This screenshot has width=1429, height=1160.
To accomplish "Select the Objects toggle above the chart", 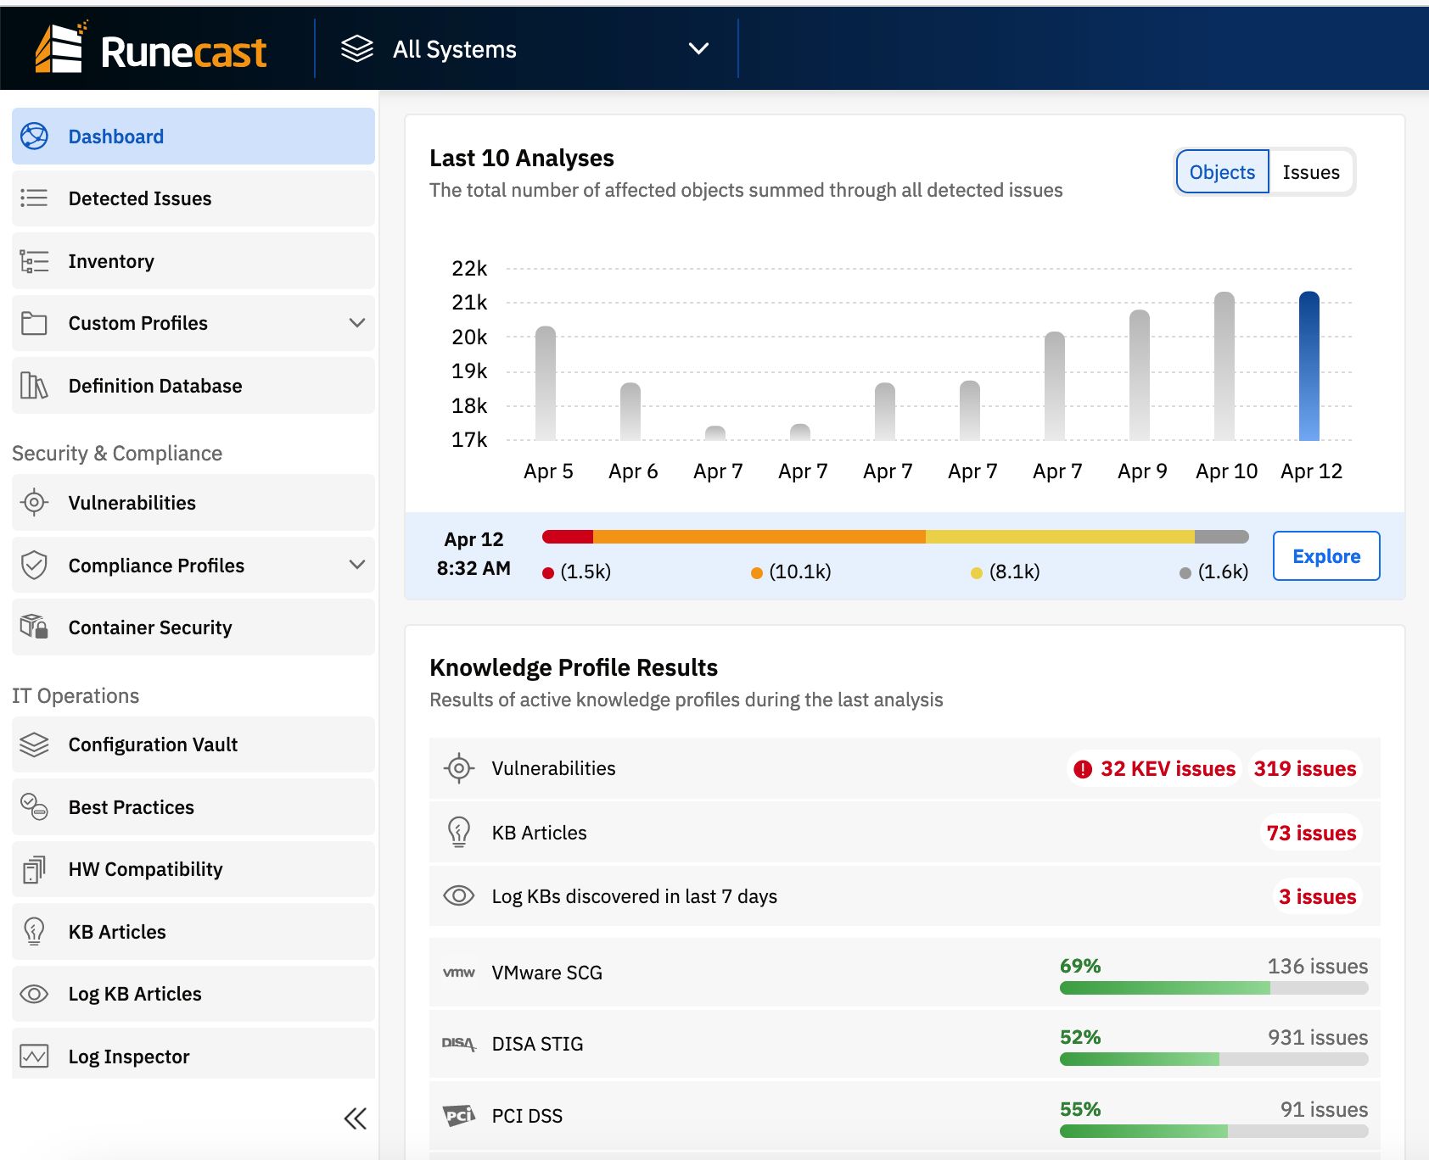I will [x=1221, y=171].
